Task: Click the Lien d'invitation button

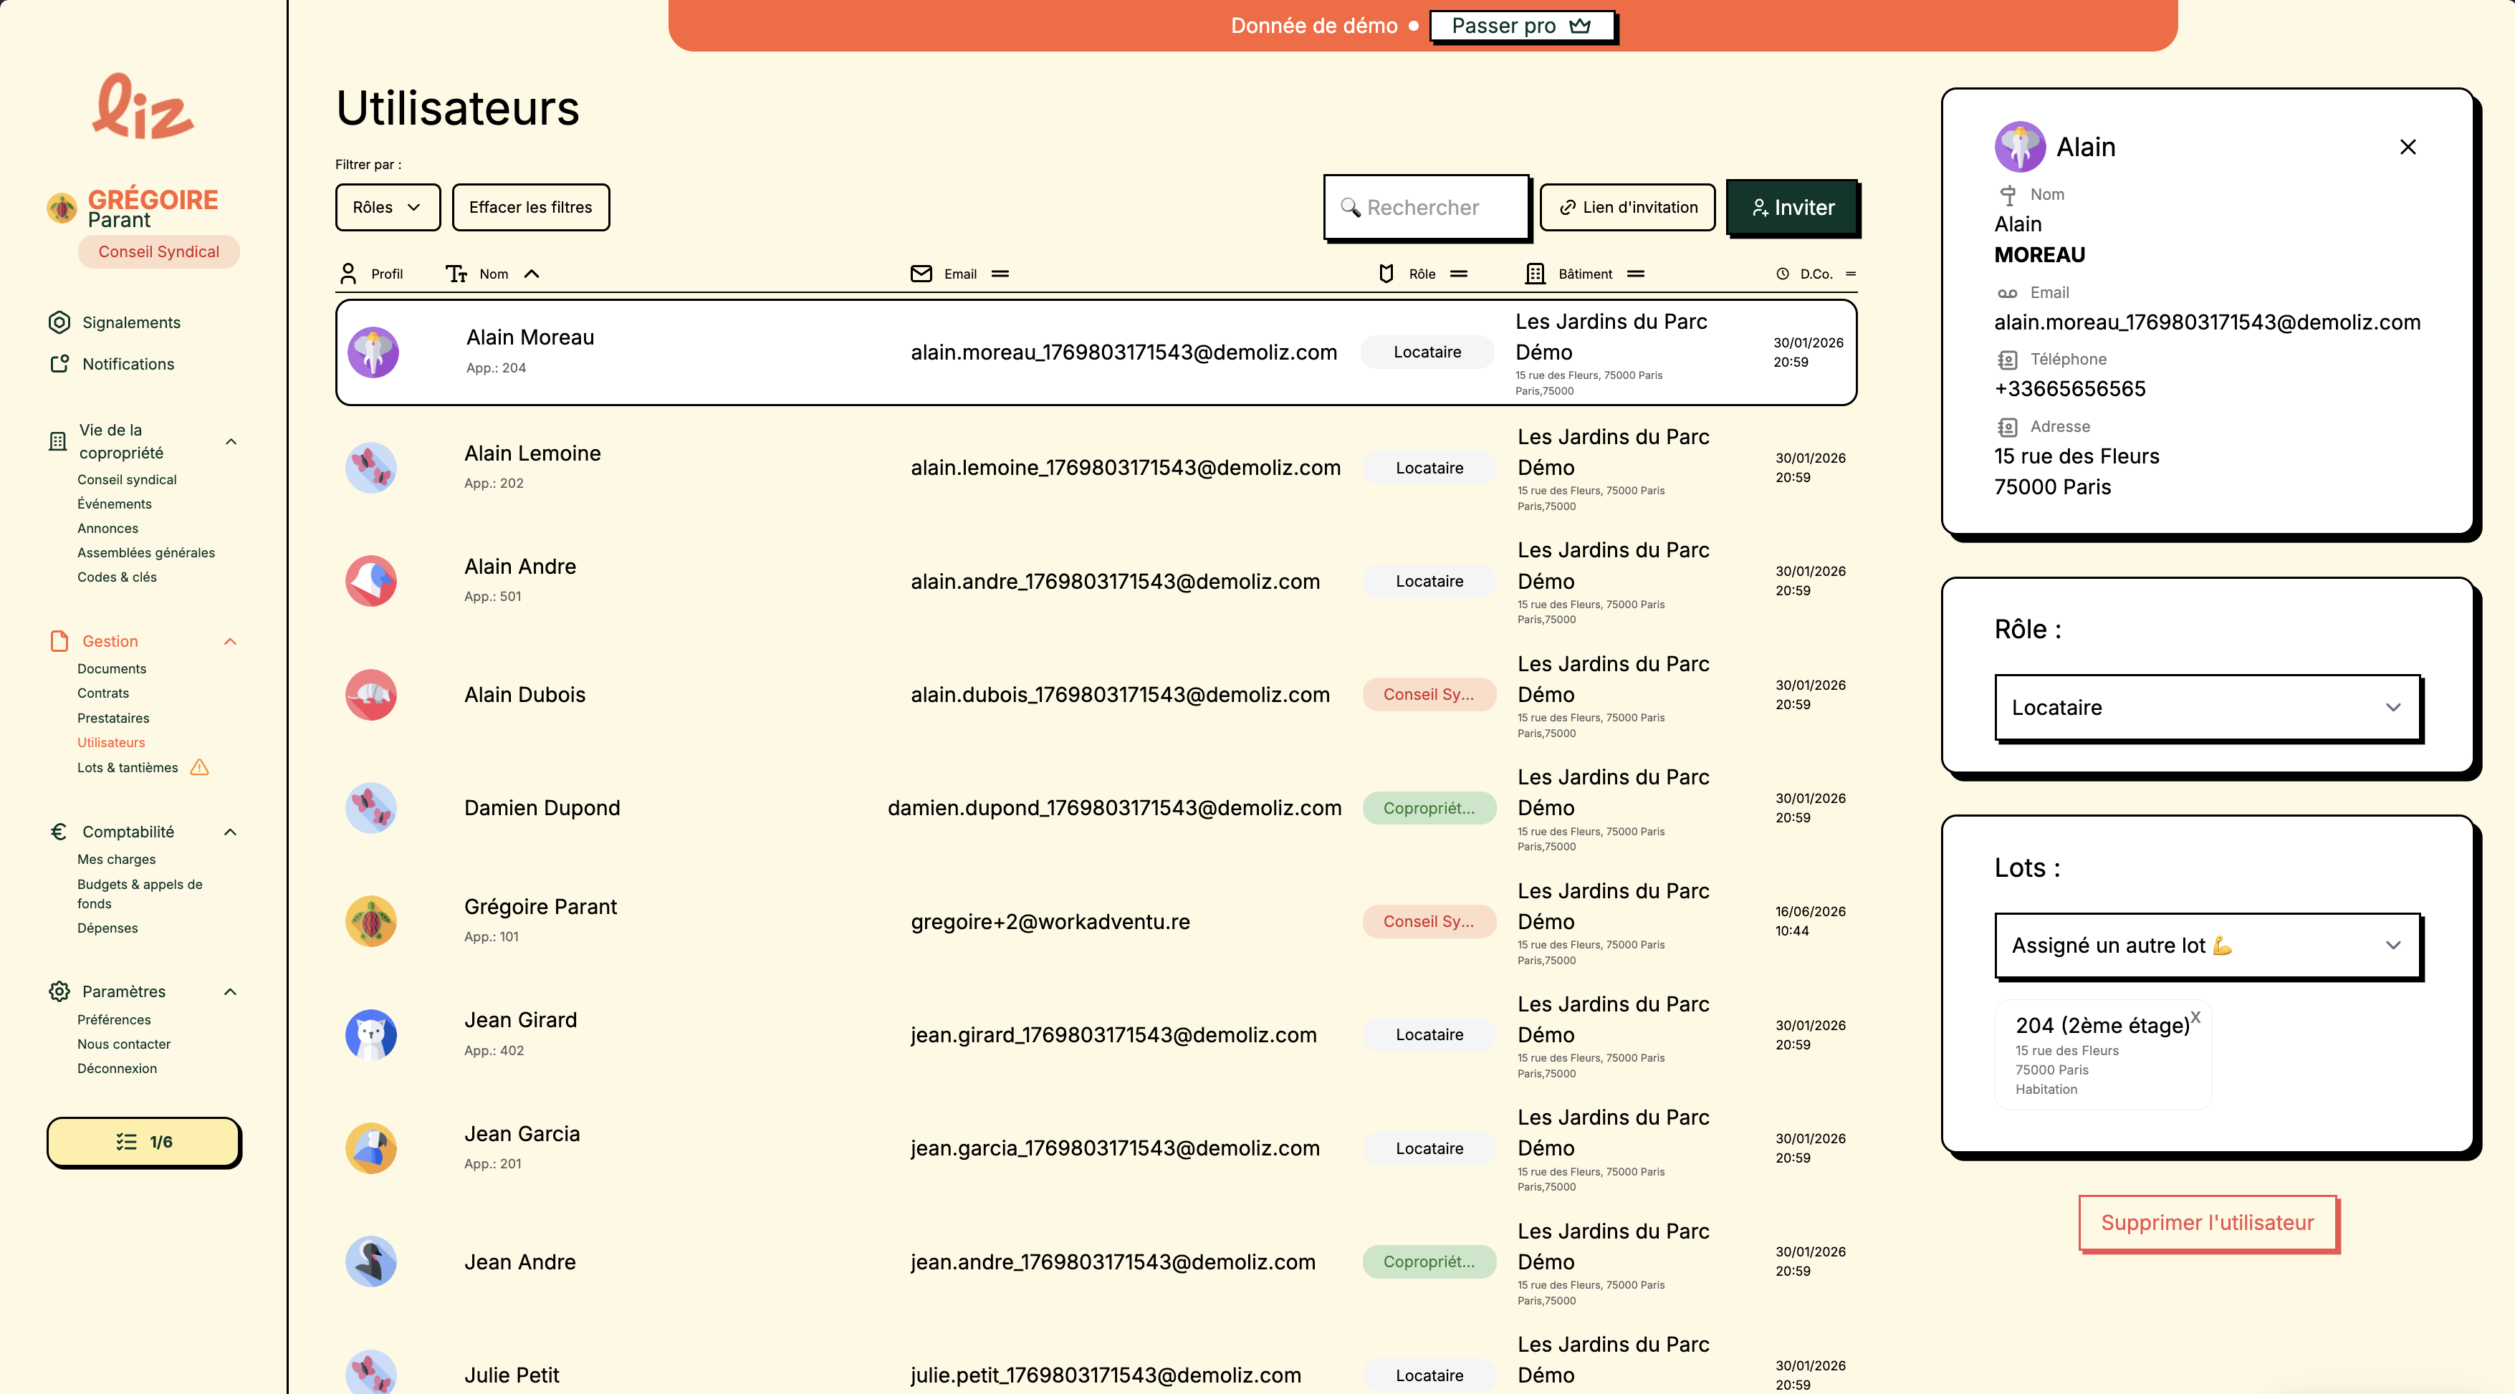Action: (1627, 207)
